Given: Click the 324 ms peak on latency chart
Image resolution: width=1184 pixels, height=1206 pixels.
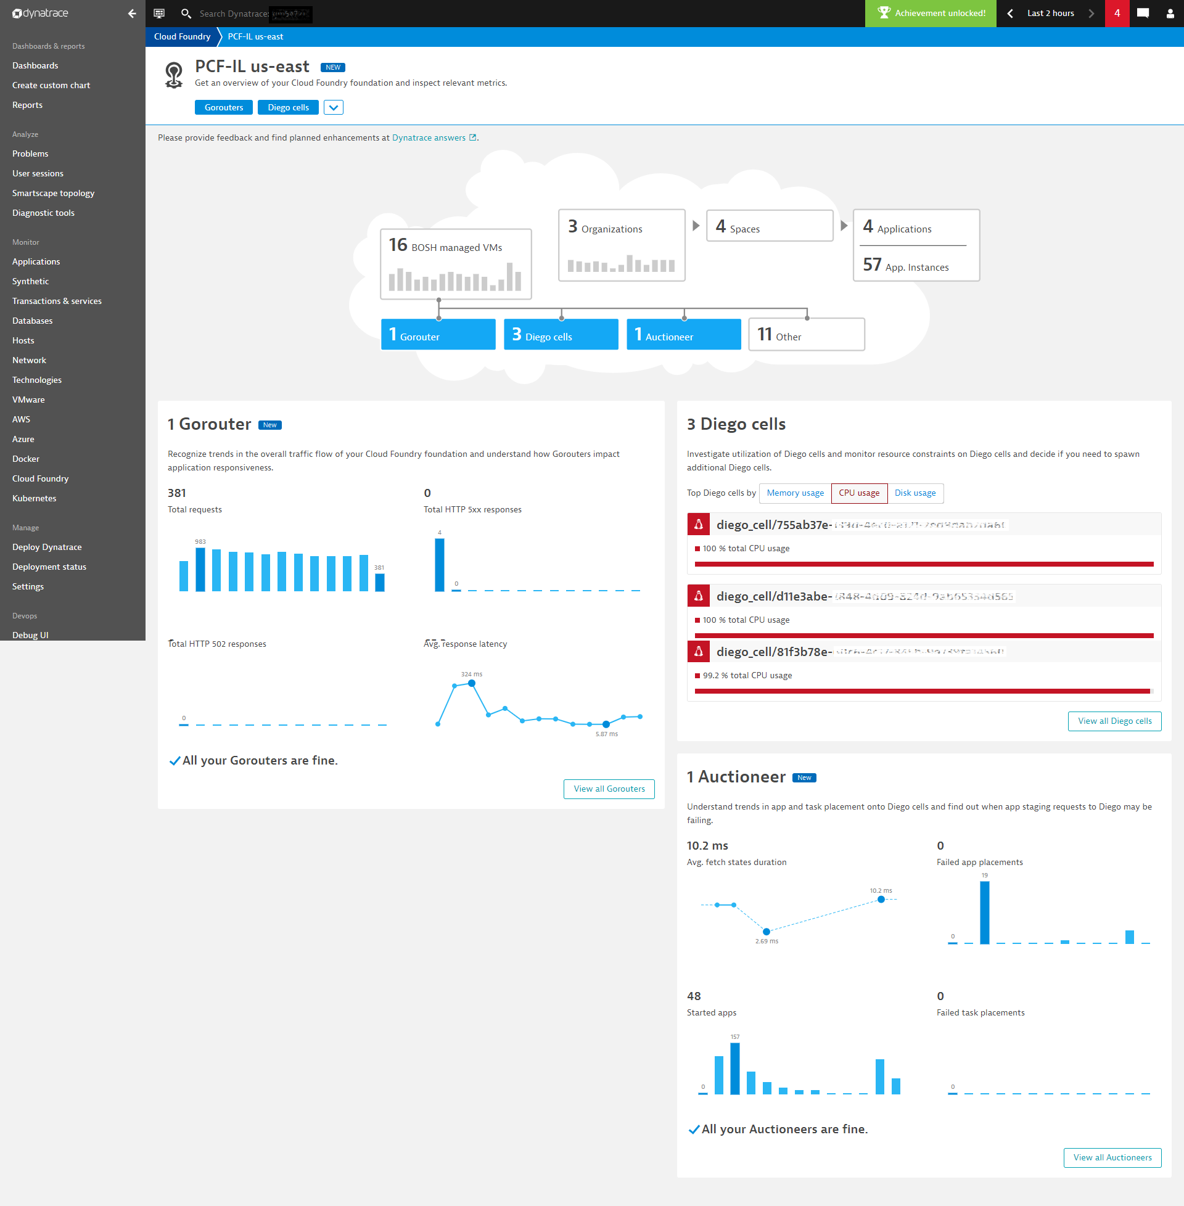Looking at the screenshot, I should coord(472,683).
